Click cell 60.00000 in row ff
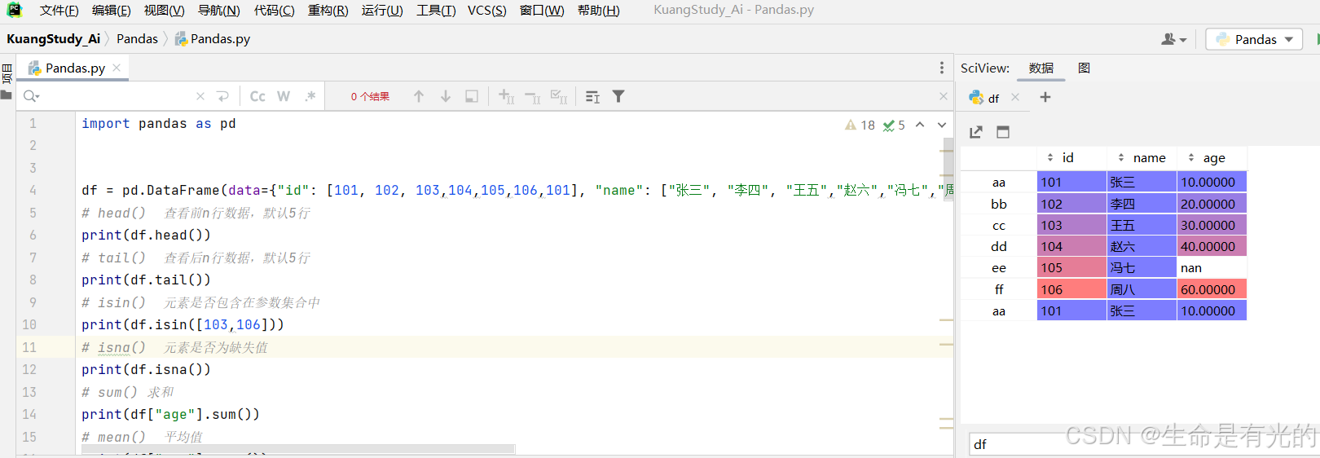The width and height of the screenshot is (1320, 458). pyautogui.click(x=1212, y=289)
